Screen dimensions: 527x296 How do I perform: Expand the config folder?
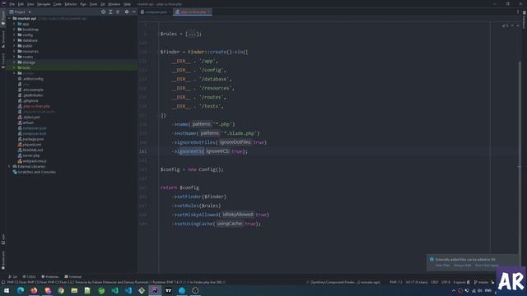[14, 35]
